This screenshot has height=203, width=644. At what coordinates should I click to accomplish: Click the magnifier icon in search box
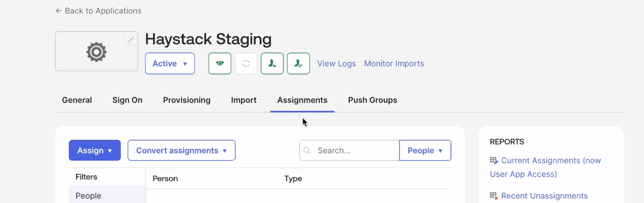(307, 150)
